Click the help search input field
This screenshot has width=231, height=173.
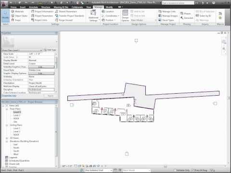click(178, 3)
